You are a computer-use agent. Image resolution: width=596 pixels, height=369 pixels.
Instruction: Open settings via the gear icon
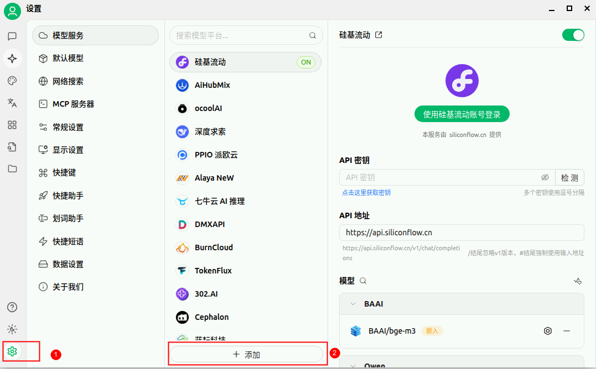12,351
